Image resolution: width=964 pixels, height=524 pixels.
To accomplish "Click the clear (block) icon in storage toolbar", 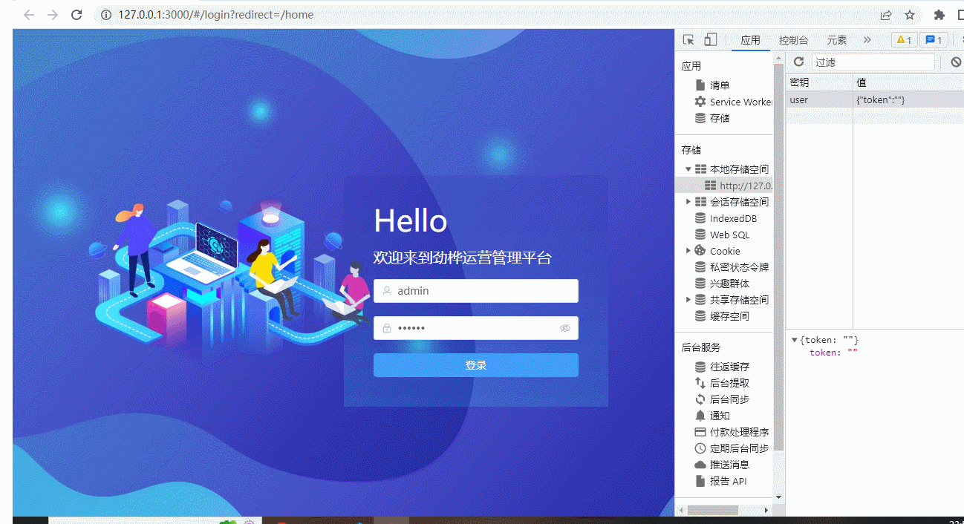I will click(957, 62).
